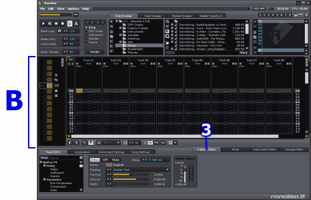Open the quantize value dropdown arrow
Screen dimensions: 311x200
119,143
